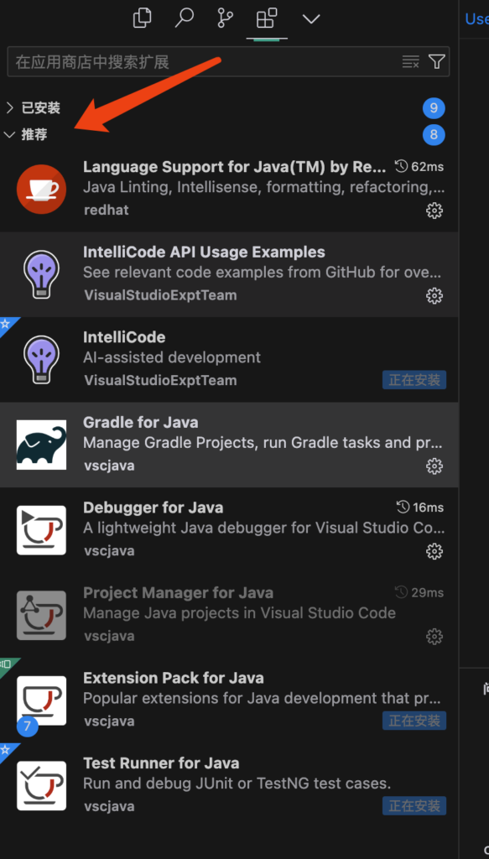Viewport: 489px width, 859px height.
Task: Open manage gear for Debugger for Java
Action: [434, 551]
